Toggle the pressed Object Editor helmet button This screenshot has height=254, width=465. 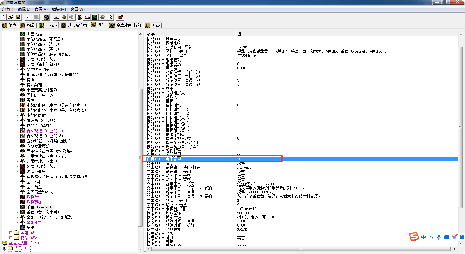[79, 17]
